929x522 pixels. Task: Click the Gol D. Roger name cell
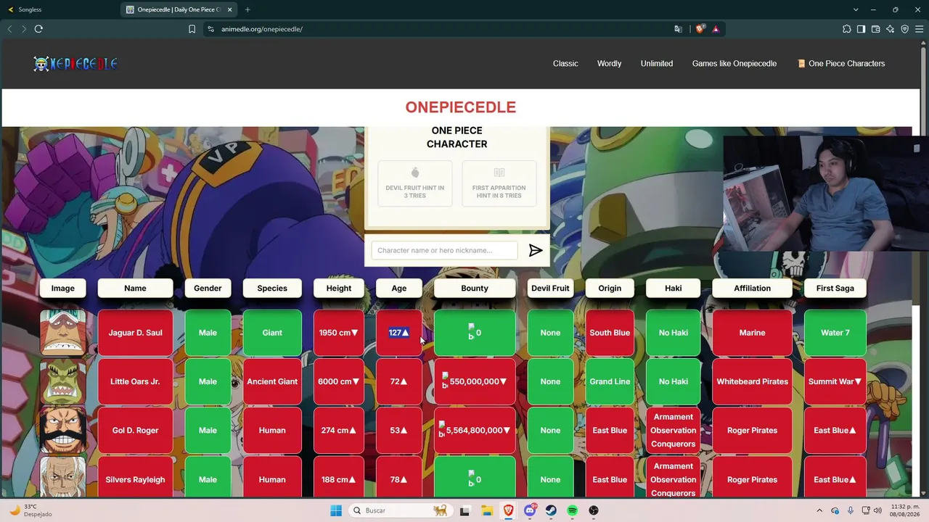click(x=135, y=430)
